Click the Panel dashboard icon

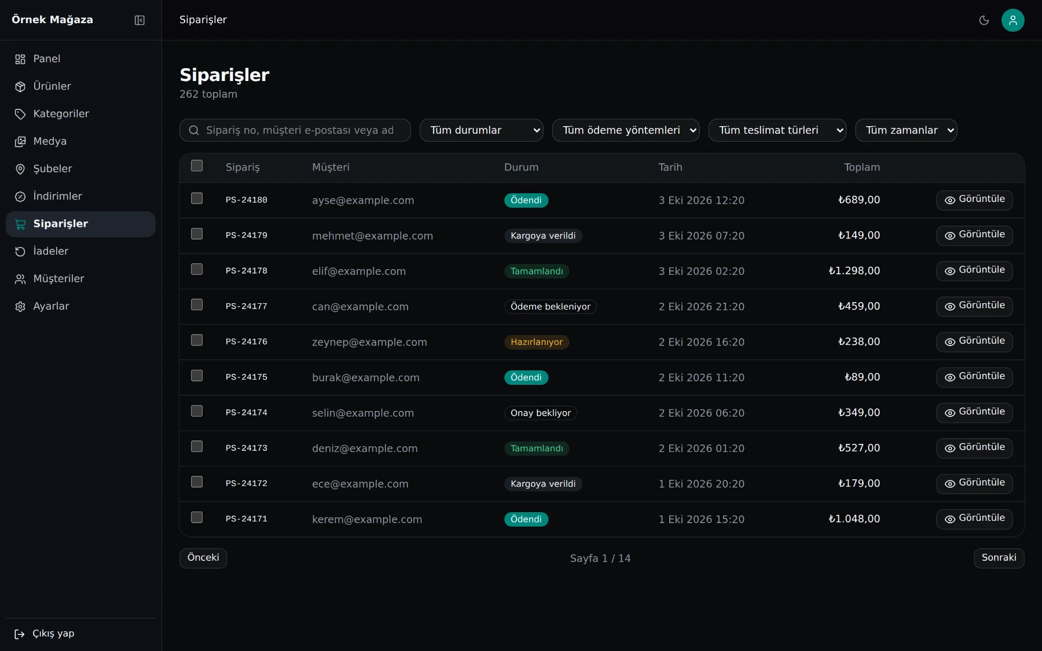(x=20, y=59)
